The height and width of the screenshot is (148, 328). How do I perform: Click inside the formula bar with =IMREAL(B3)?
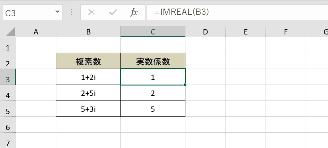[237, 12]
